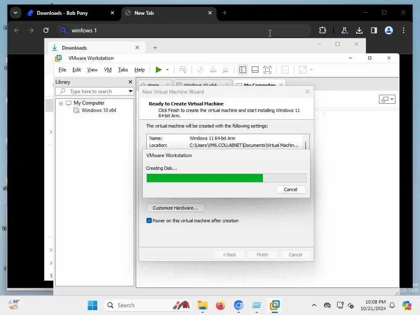
Task: Switch to the My Computer tab
Action: click(259, 84)
